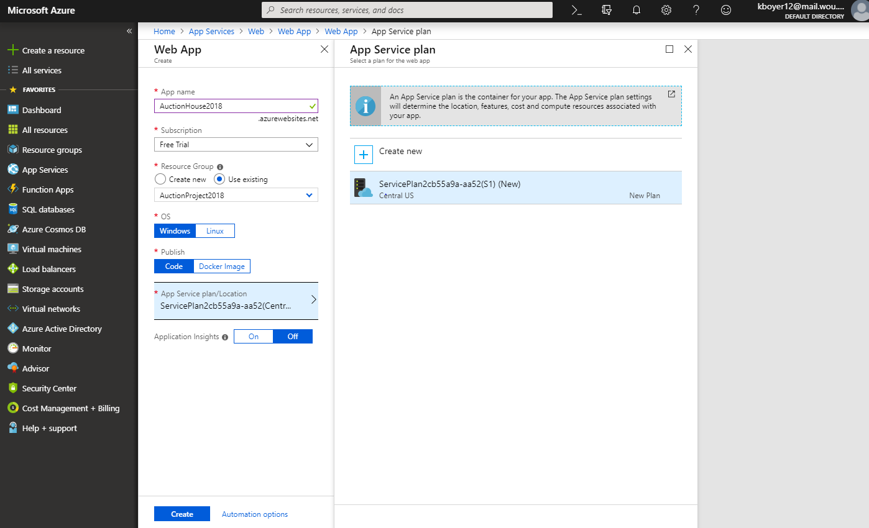869x528 pixels.
Task: Click the Resource groups cube icon
Action: click(x=12, y=150)
